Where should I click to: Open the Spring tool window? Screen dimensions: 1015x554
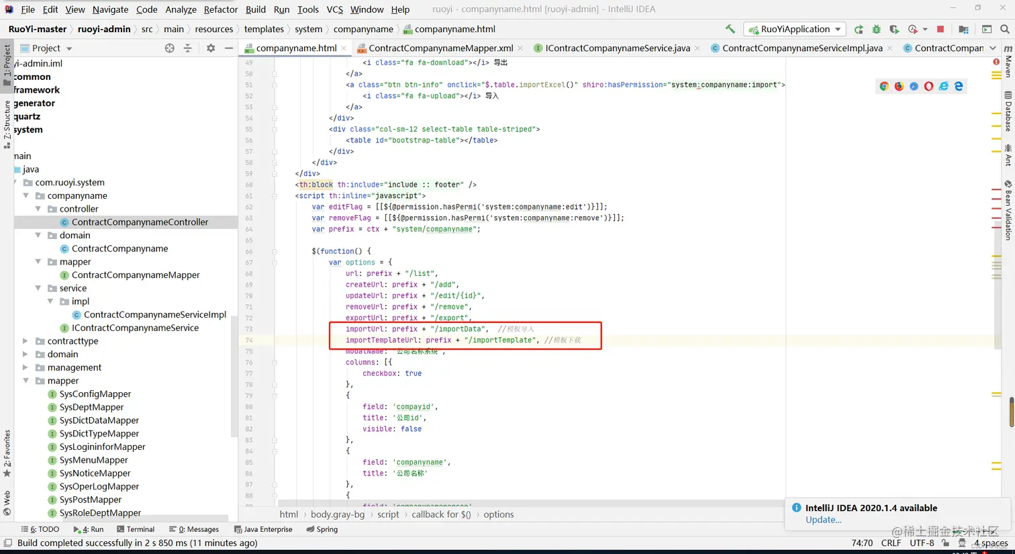point(322,529)
